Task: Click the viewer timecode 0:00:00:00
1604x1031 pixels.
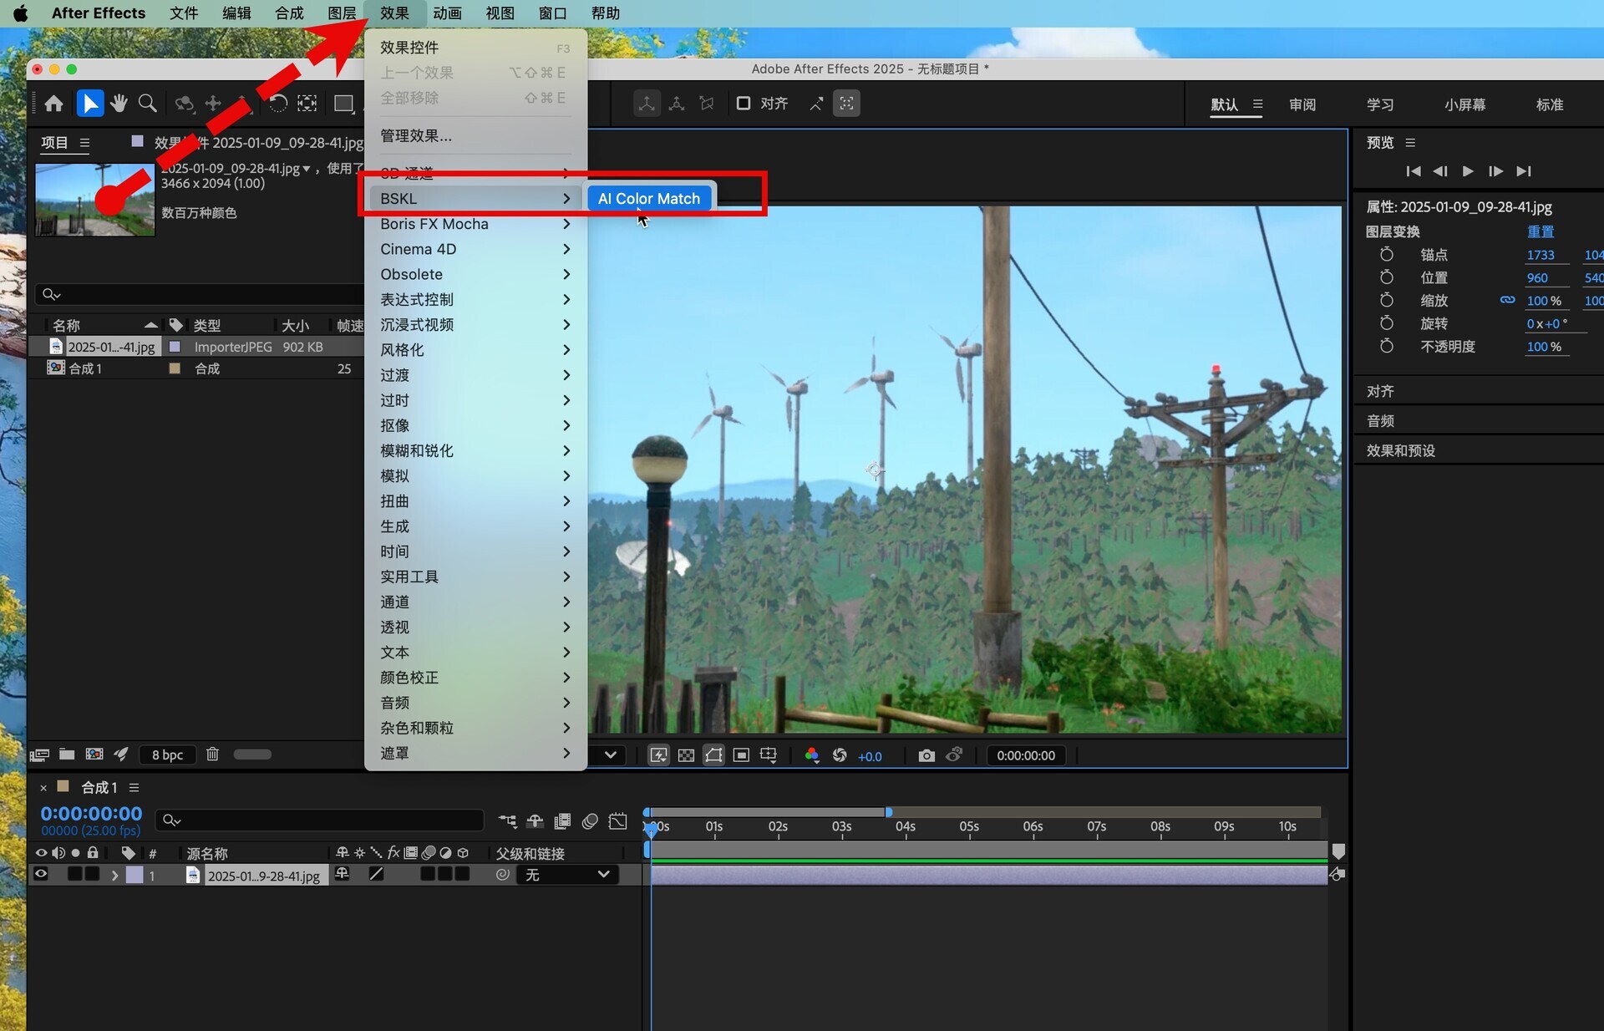Action: tap(1026, 755)
